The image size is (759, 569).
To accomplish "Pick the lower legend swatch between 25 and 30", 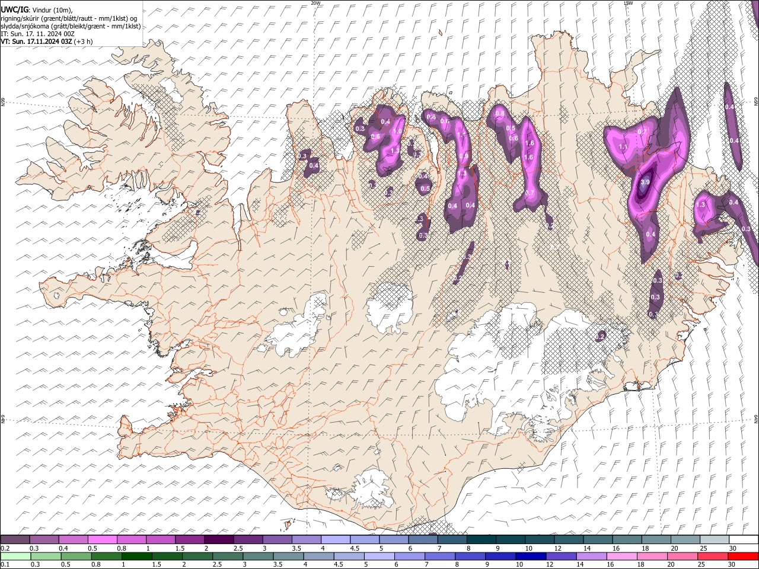I will click(x=715, y=556).
